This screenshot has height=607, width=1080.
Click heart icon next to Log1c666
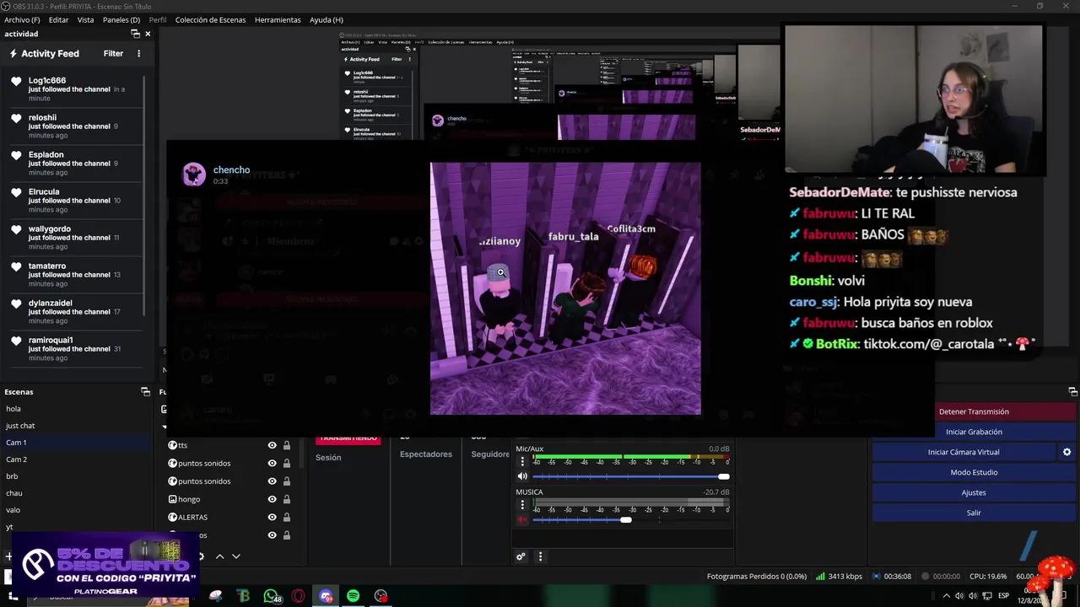(16, 81)
